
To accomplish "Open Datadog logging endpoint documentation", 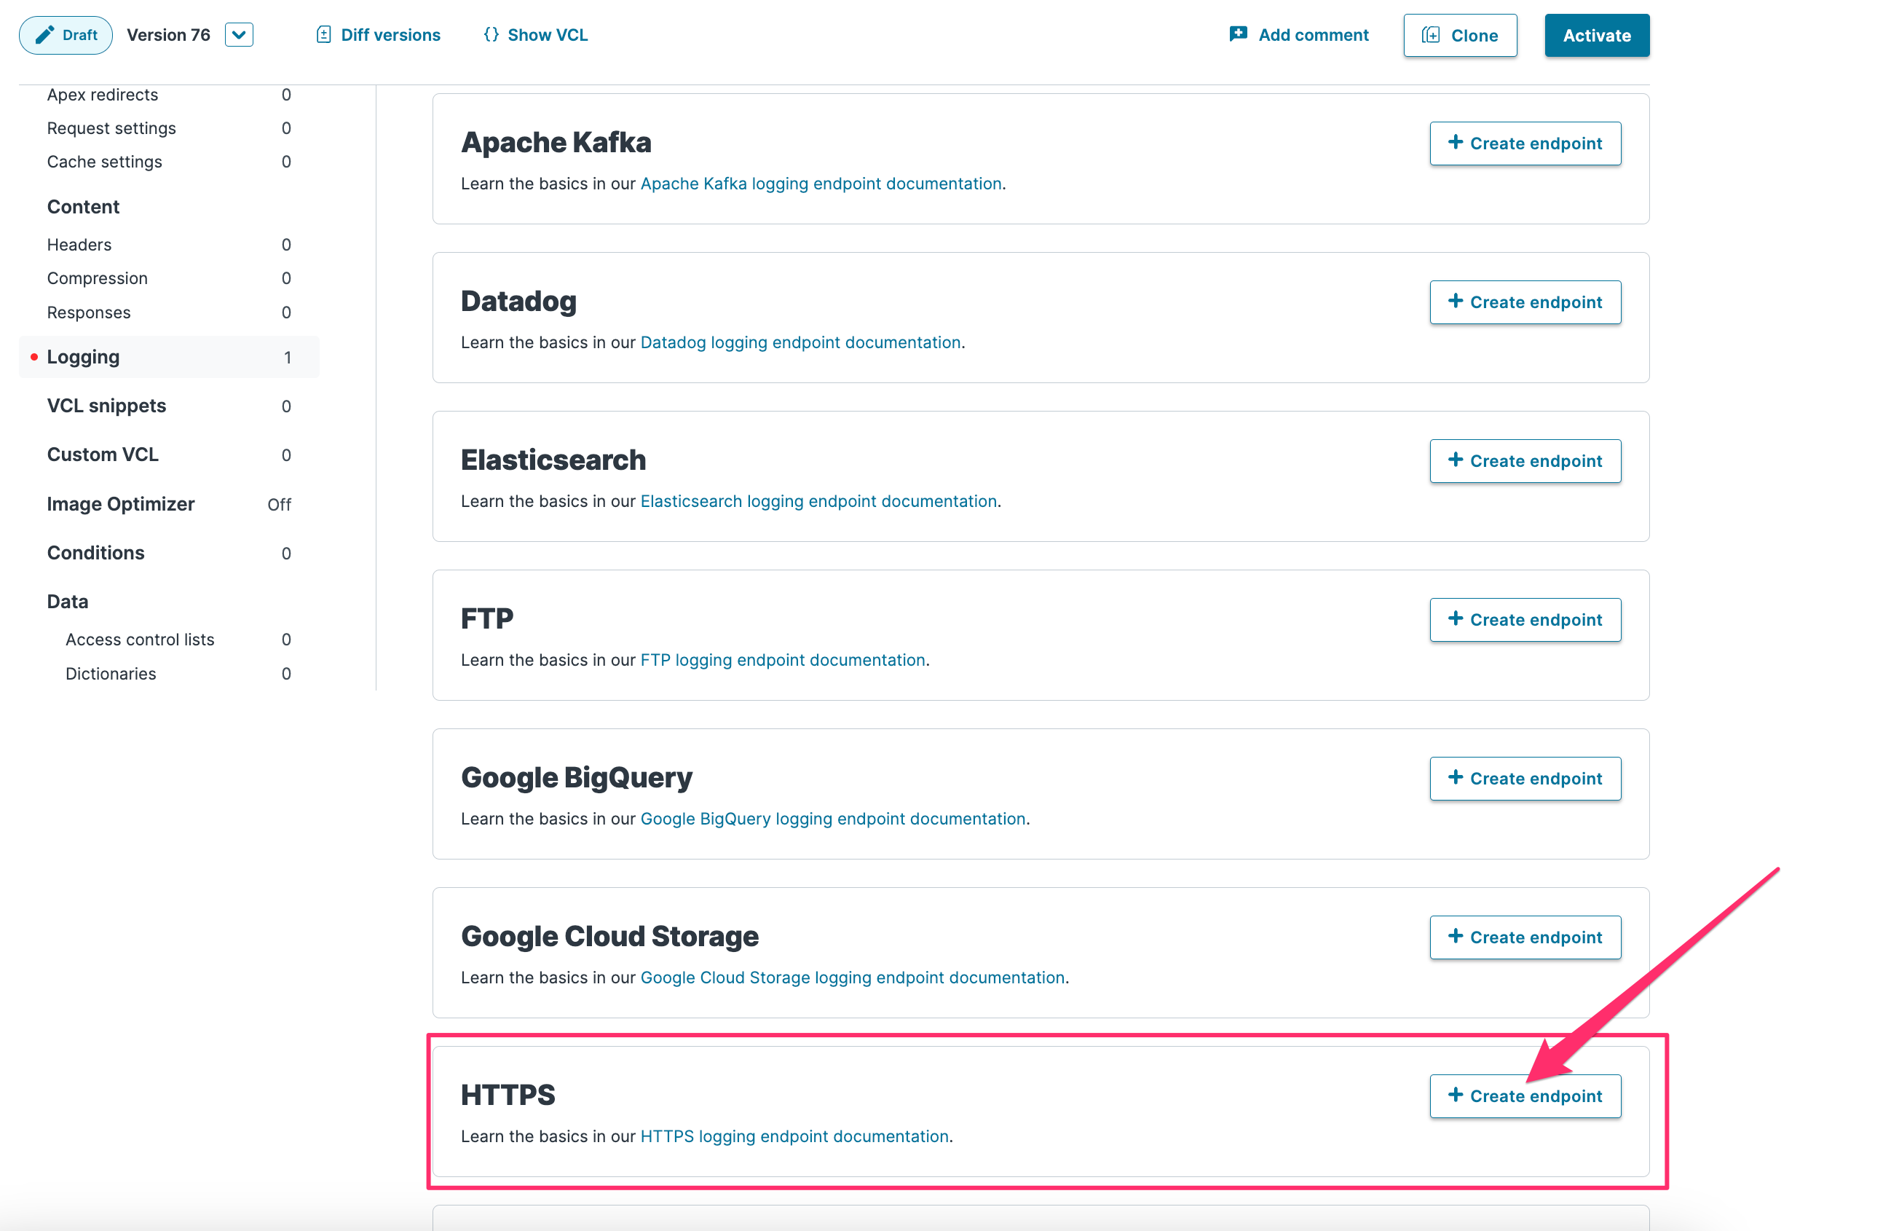I will click(x=801, y=342).
